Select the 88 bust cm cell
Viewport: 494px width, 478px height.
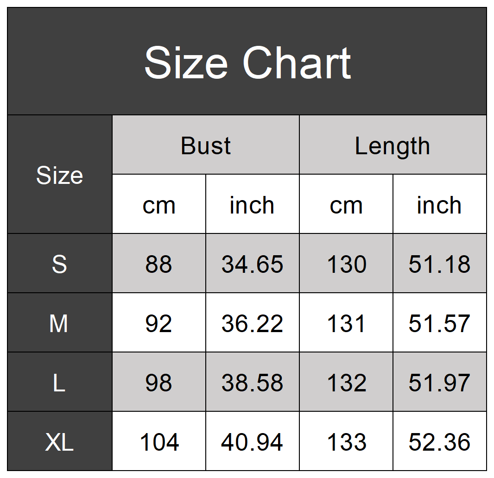[159, 264]
